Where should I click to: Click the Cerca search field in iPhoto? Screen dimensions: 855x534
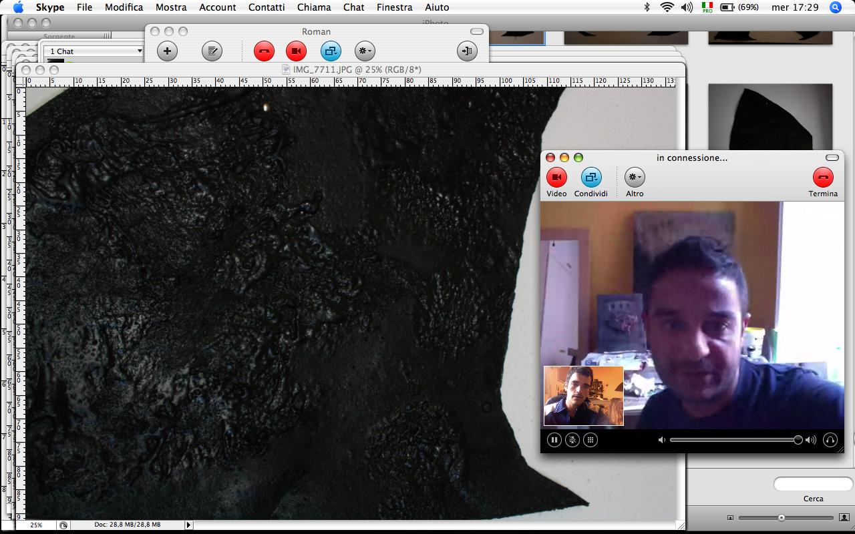pyautogui.click(x=813, y=484)
